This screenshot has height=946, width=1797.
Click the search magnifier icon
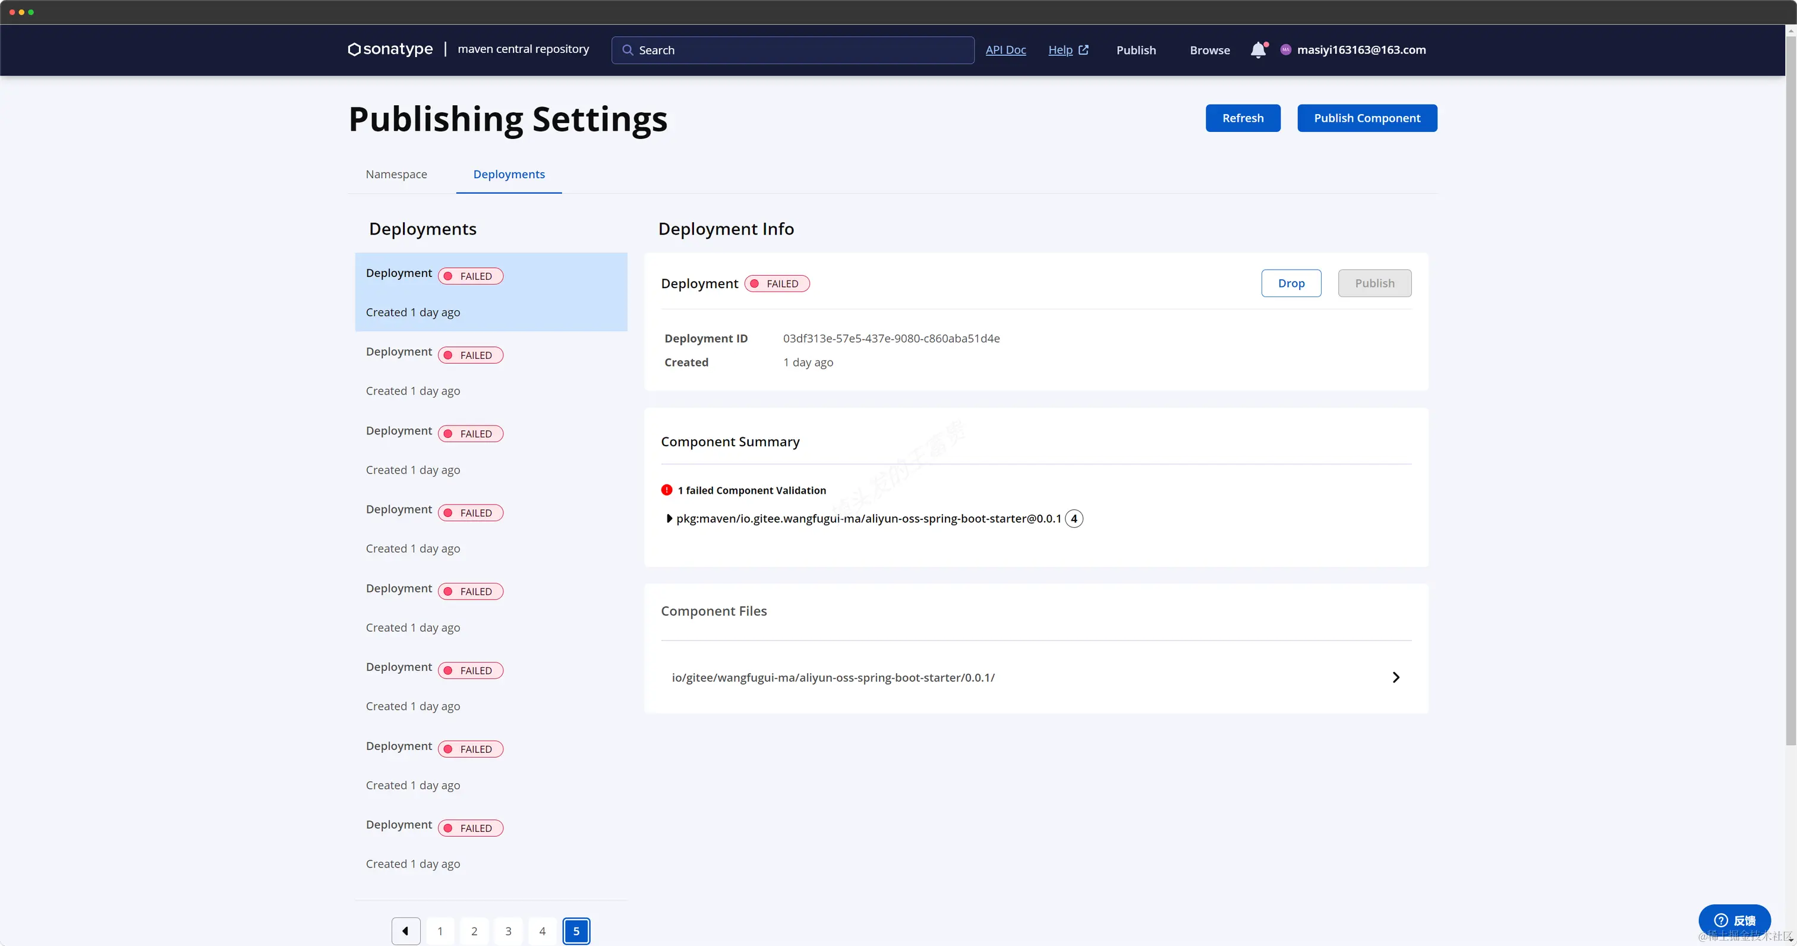(627, 51)
